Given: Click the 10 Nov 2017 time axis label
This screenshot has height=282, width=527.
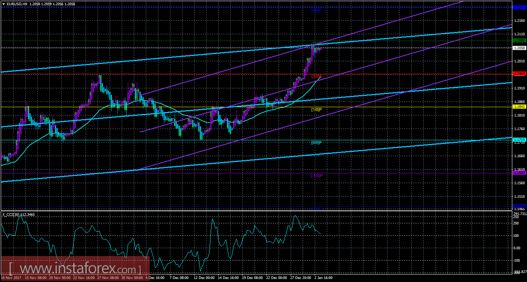Looking at the screenshot, I should click(x=11, y=277).
